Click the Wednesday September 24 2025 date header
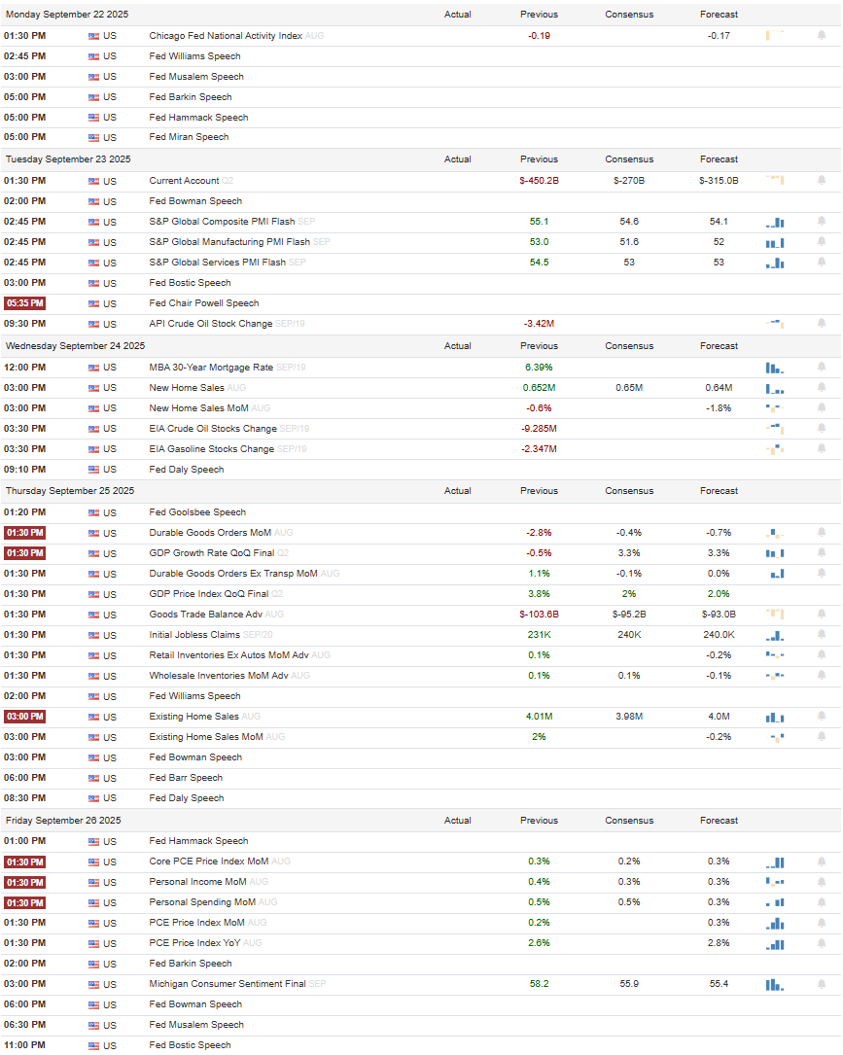Viewport: 843px width, 1055px height. coord(75,346)
